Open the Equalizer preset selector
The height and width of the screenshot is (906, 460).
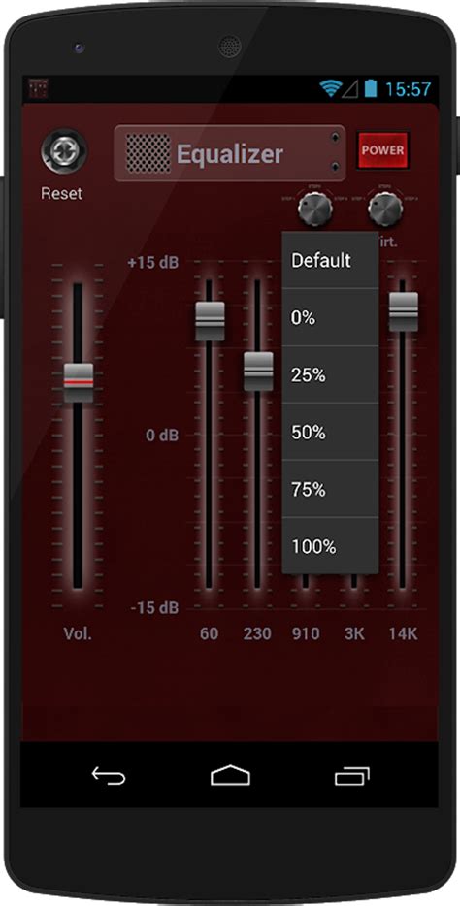coord(229,153)
